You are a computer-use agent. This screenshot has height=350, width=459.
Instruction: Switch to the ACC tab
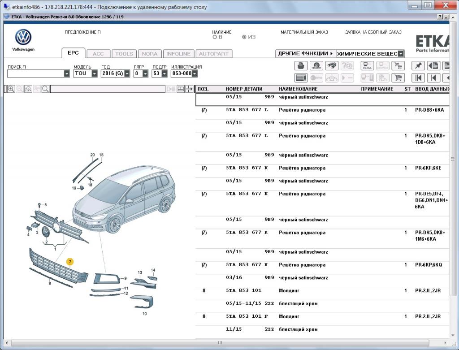pyautogui.click(x=98, y=54)
